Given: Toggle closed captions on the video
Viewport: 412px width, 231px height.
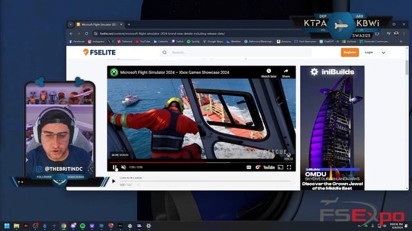Looking at the screenshot, I should pos(248,167).
